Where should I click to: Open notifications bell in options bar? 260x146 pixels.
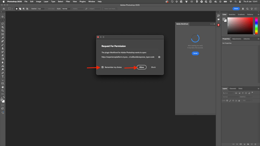click(x=243, y=9)
